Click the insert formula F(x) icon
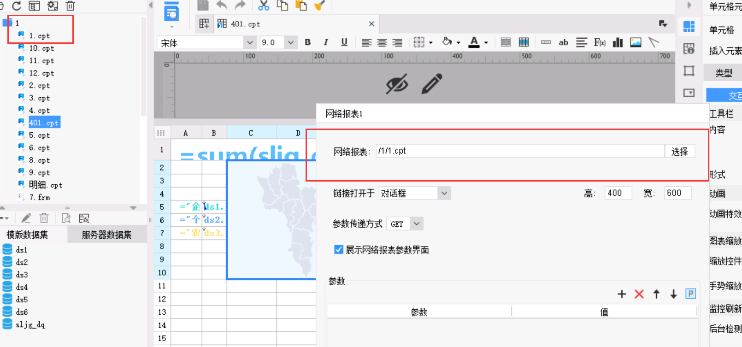The width and height of the screenshot is (742, 347). (600, 42)
